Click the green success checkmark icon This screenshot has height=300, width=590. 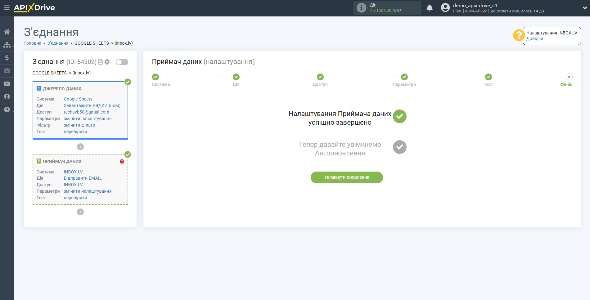click(x=400, y=116)
